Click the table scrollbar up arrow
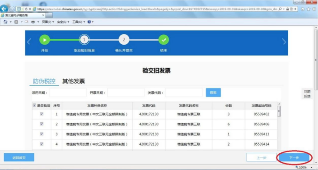318x170 pixels. click(x=279, y=104)
